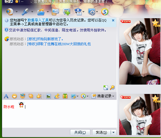Create a discussion group with green plus icon

pyautogui.click(x=67, y=12)
